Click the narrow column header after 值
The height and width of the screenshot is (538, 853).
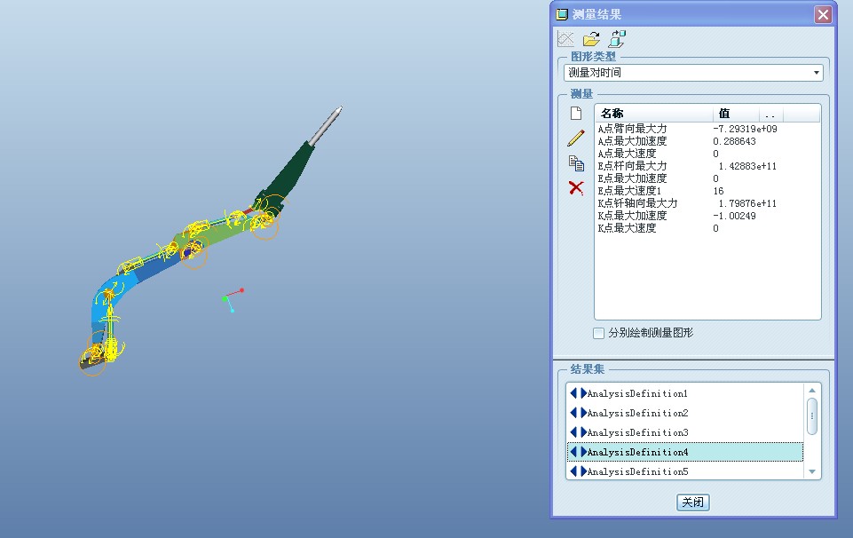point(770,113)
